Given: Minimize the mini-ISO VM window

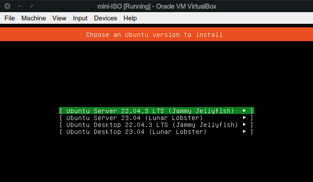Looking at the screenshot, I should (20, 6).
